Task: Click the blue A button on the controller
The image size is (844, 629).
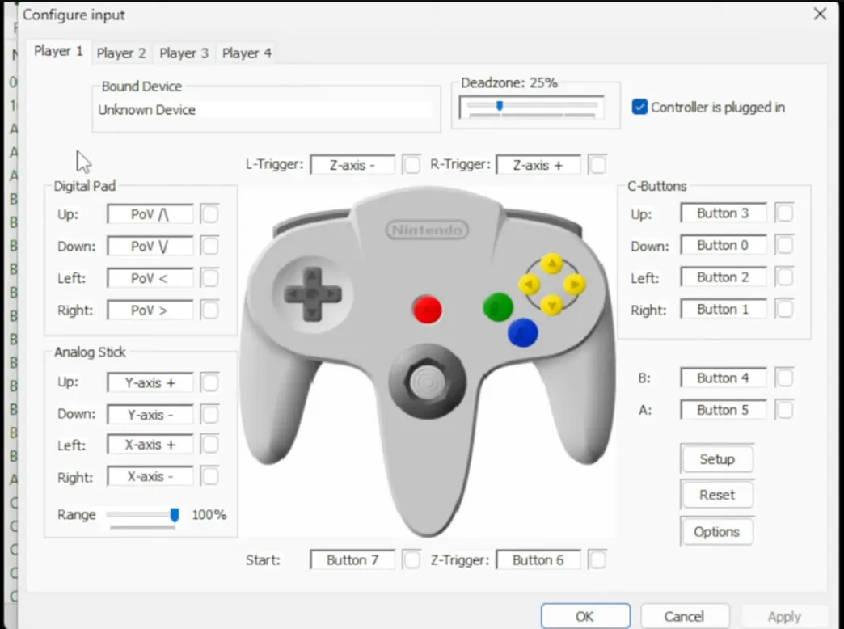Action: point(521,332)
